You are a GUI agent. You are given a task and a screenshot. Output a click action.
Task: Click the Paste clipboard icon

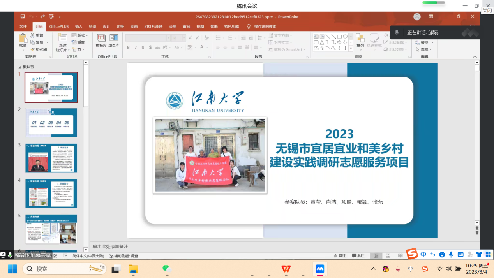click(23, 38)
